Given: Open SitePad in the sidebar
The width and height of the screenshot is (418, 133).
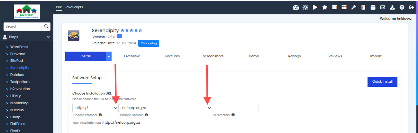Looking at the screenshot, I should point(16,61).
